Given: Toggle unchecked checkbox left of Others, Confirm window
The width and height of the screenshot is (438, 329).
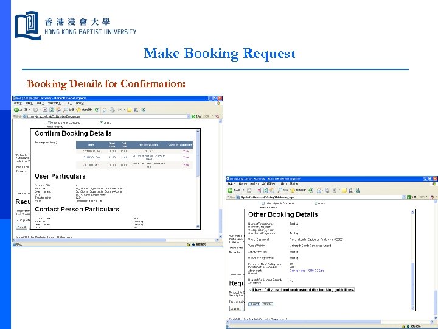Looking at the screenshot, I should click(49, 122).
